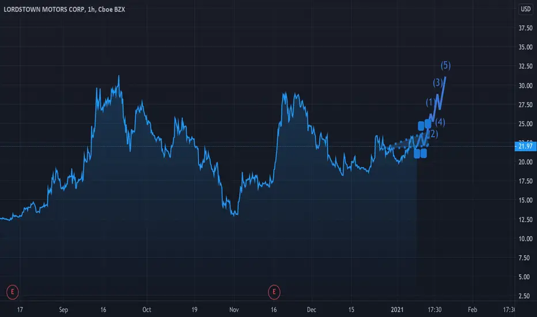
Task: Click the 17:30 label between 2021 and Feb
Action: [434, 310]
